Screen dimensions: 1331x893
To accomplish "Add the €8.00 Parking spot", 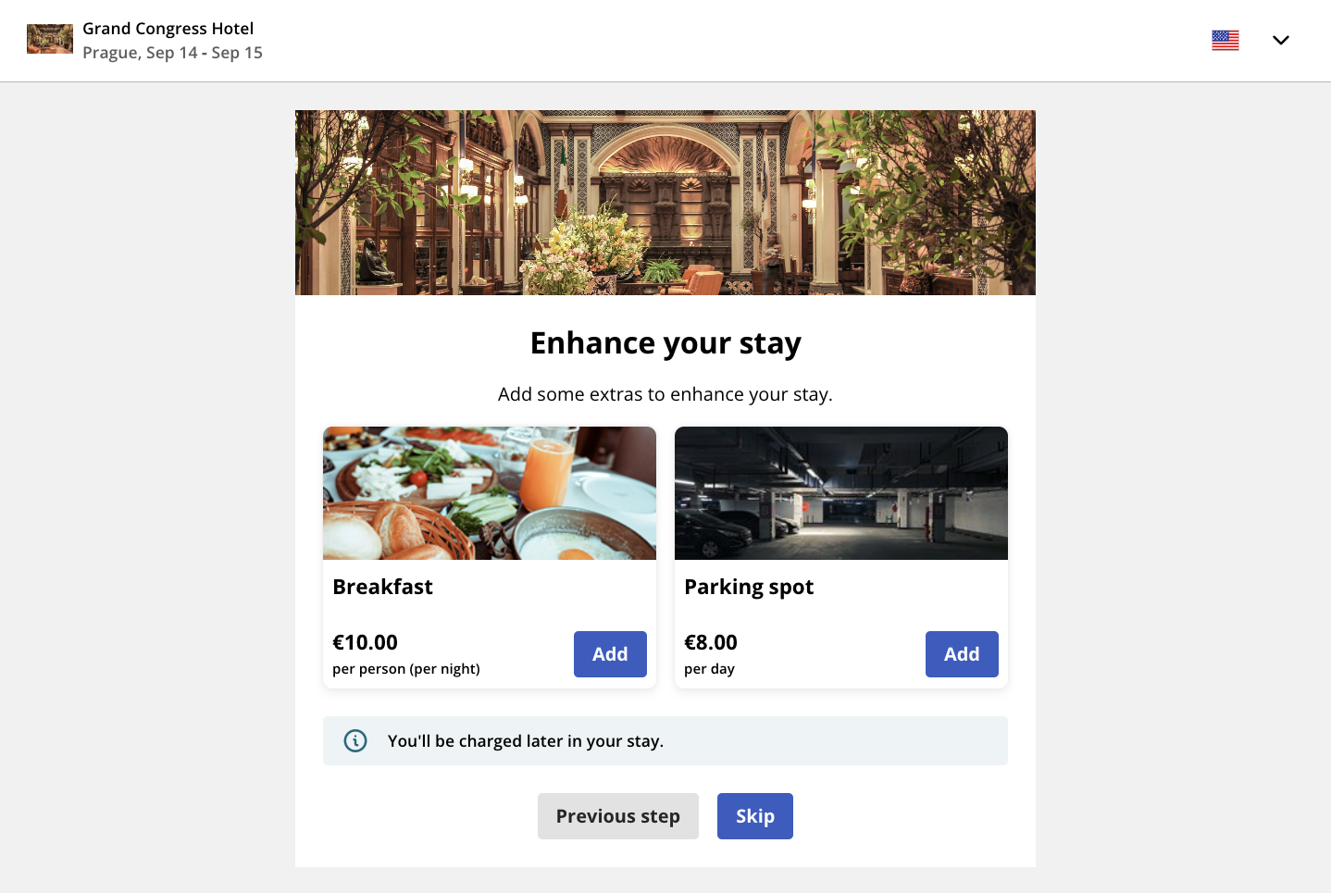I will tap(962, 654).
